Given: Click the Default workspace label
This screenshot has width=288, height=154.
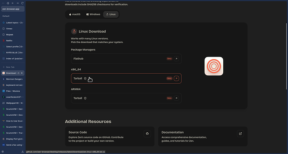Looking at the screenshot, I should [6, 16].
